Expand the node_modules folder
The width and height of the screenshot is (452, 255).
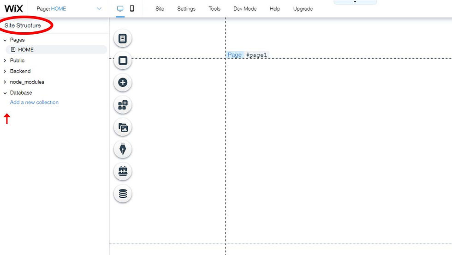[5, 82]
